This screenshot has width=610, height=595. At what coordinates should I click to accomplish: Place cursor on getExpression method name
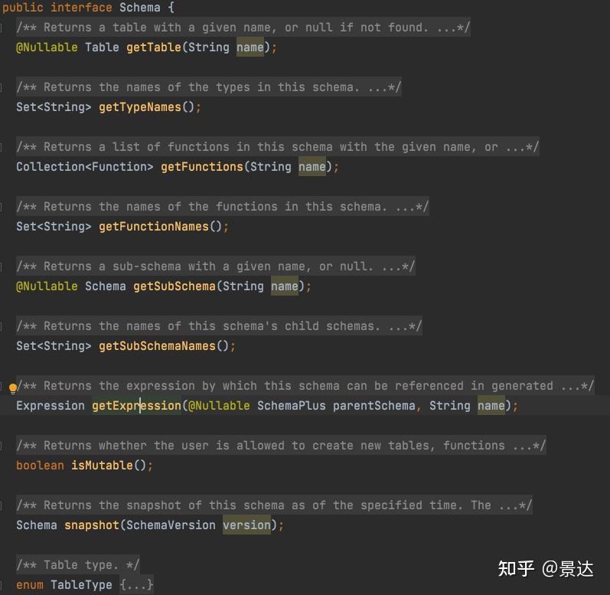coord(136,406)
